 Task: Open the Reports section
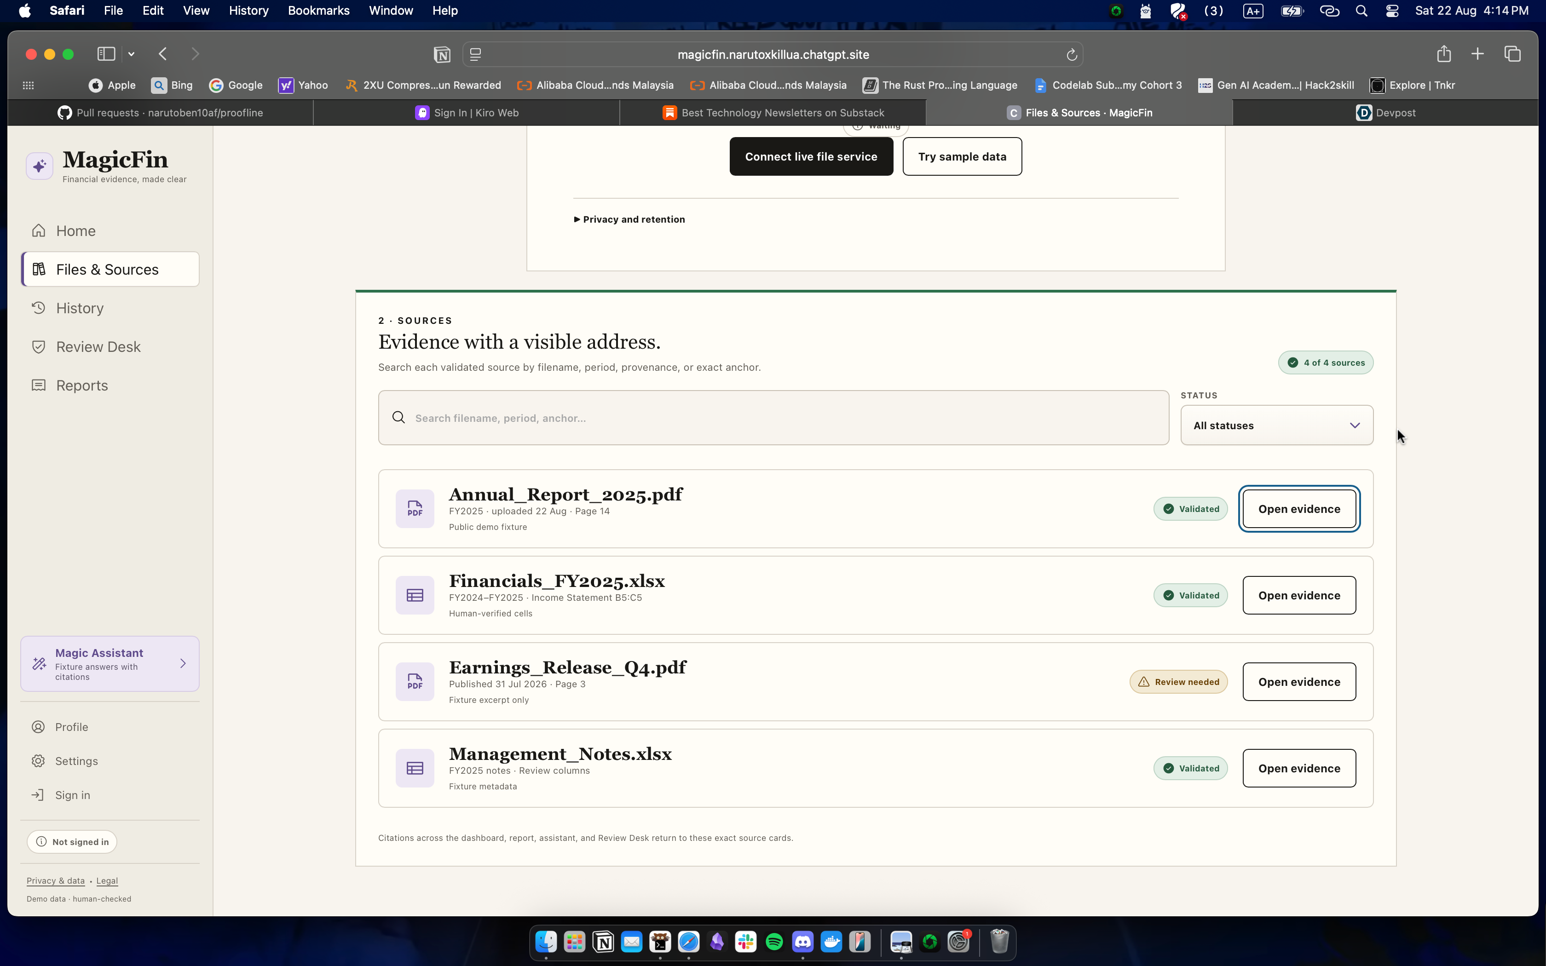tap(110, 385)
